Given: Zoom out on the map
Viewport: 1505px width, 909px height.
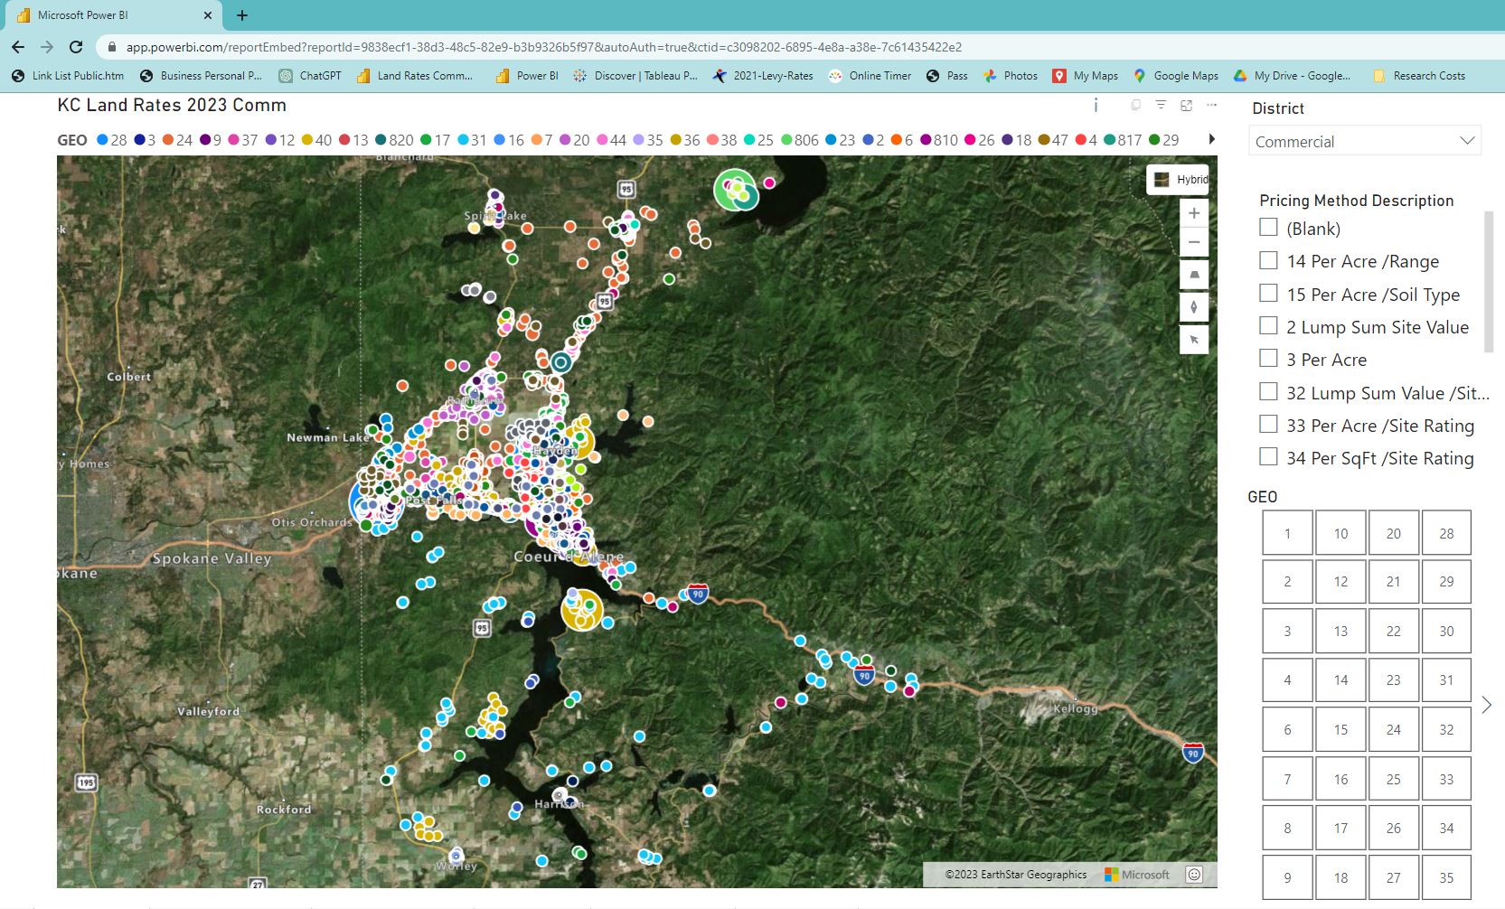Looking at the screenshot, I should [x=1194, y=242].
